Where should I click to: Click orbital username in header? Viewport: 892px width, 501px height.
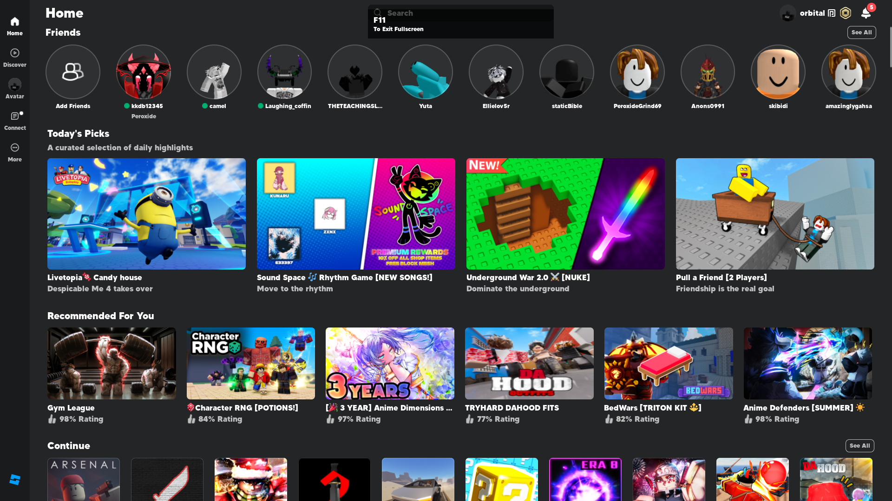click(x=812, y=13)
